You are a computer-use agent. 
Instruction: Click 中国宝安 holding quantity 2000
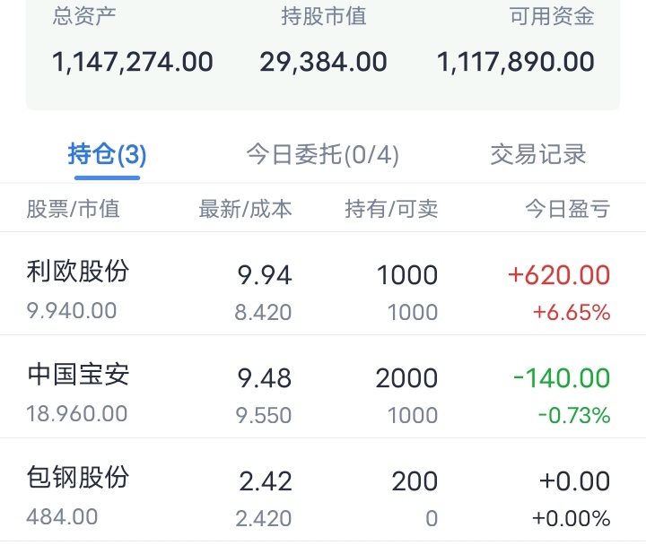[407, 378]
